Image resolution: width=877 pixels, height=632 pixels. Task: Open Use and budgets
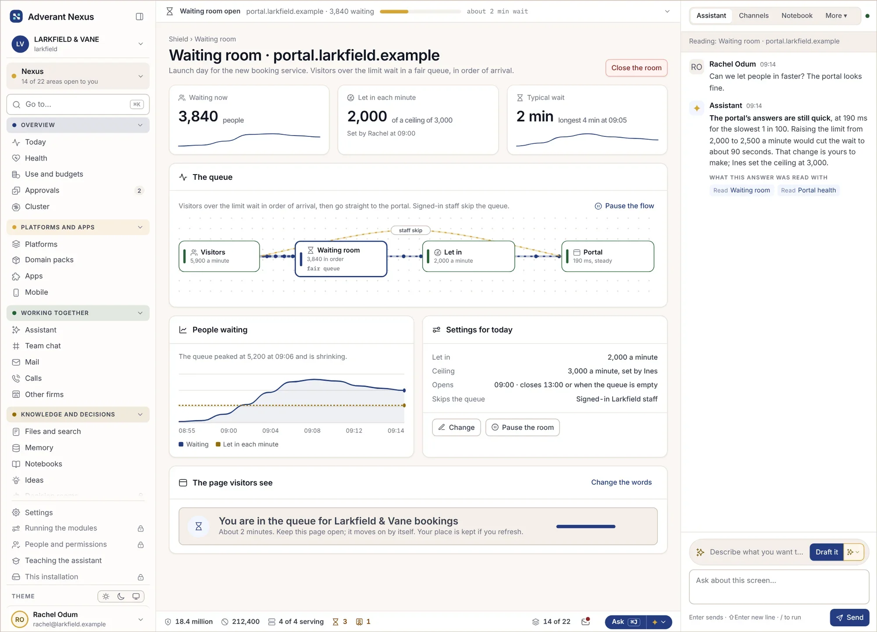(x=78, y=174)
